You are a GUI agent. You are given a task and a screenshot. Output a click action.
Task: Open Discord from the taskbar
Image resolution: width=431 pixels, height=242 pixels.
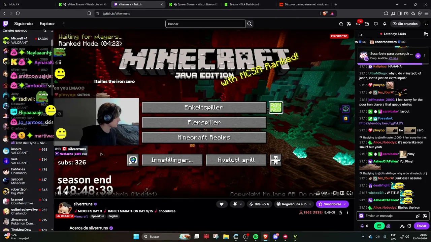coord(275,237)
